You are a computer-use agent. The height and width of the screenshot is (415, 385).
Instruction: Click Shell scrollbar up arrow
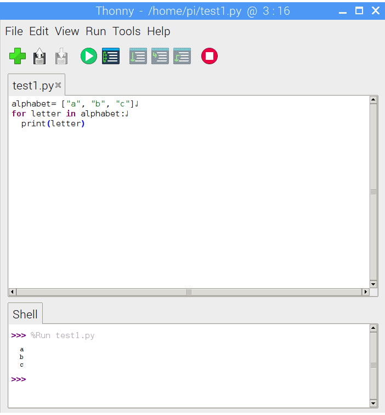(x=373, y=328)
